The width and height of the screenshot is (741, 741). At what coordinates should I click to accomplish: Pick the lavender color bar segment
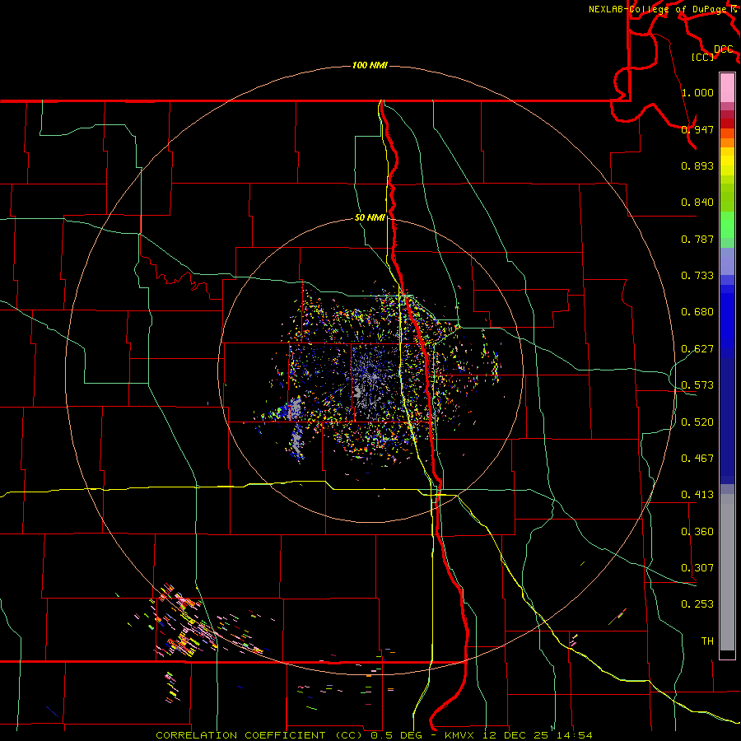click(x=727, y=261)
